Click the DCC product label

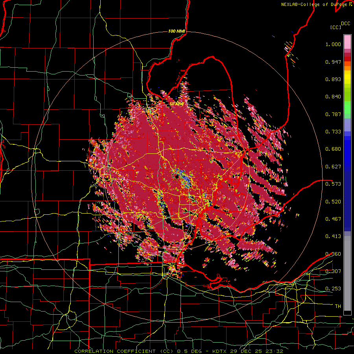tap(345, 24)
